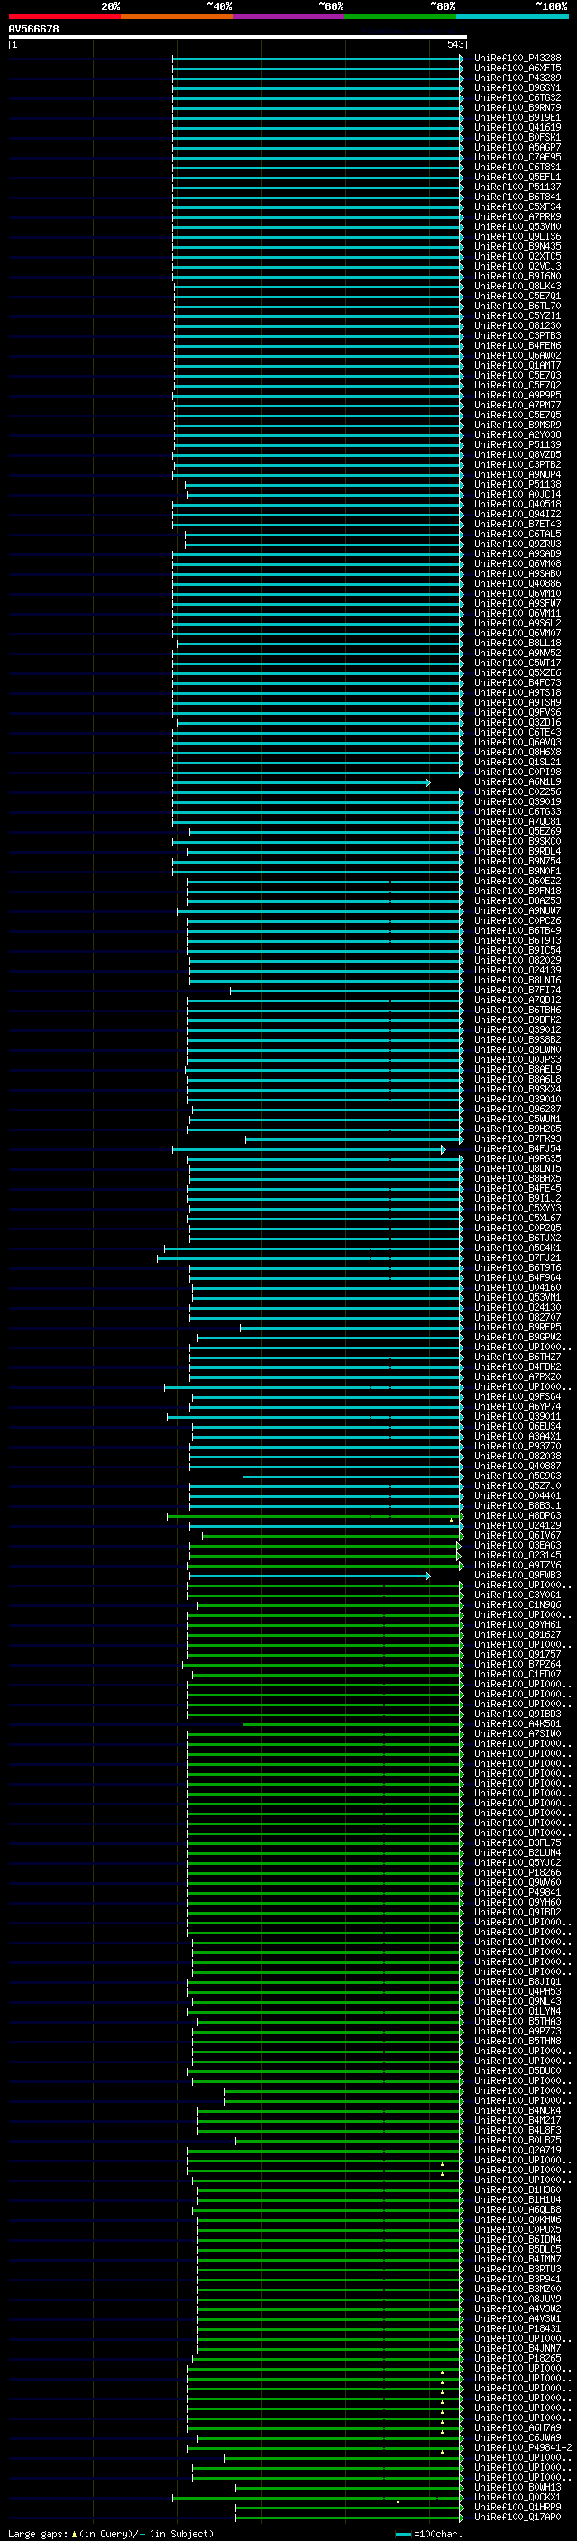
Task: Select the UniRef100_B9N754 hit label
Action: point(517,861)
